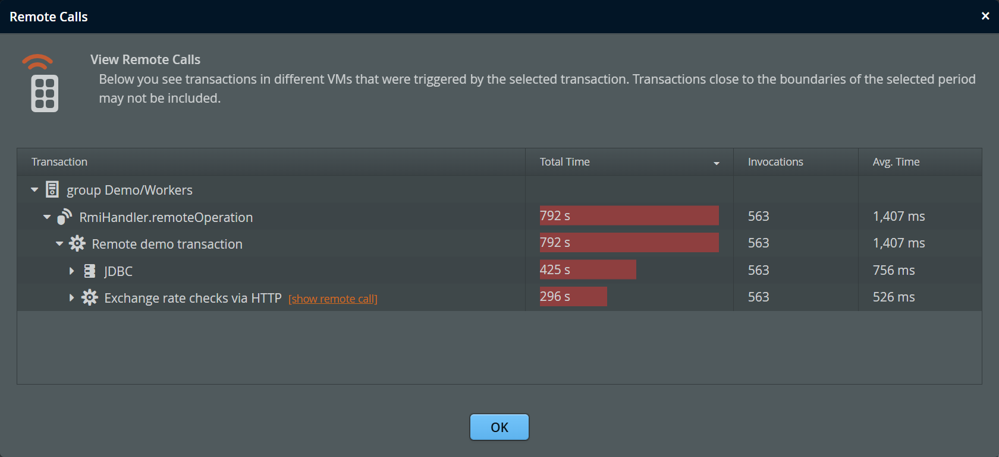The image size is (999, 457).
Task: Sort by the Avg. Time column
Action: [x=896, y=162]
